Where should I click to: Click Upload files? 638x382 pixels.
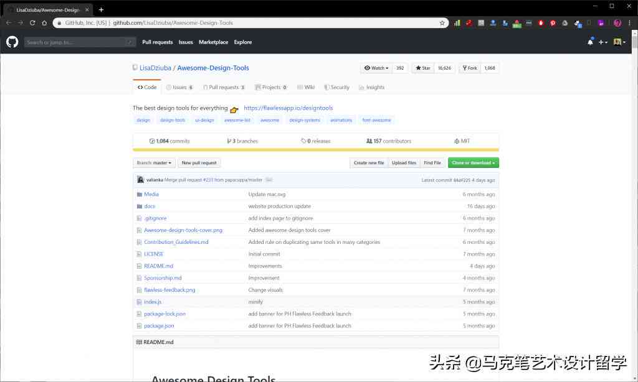[404, 162]
